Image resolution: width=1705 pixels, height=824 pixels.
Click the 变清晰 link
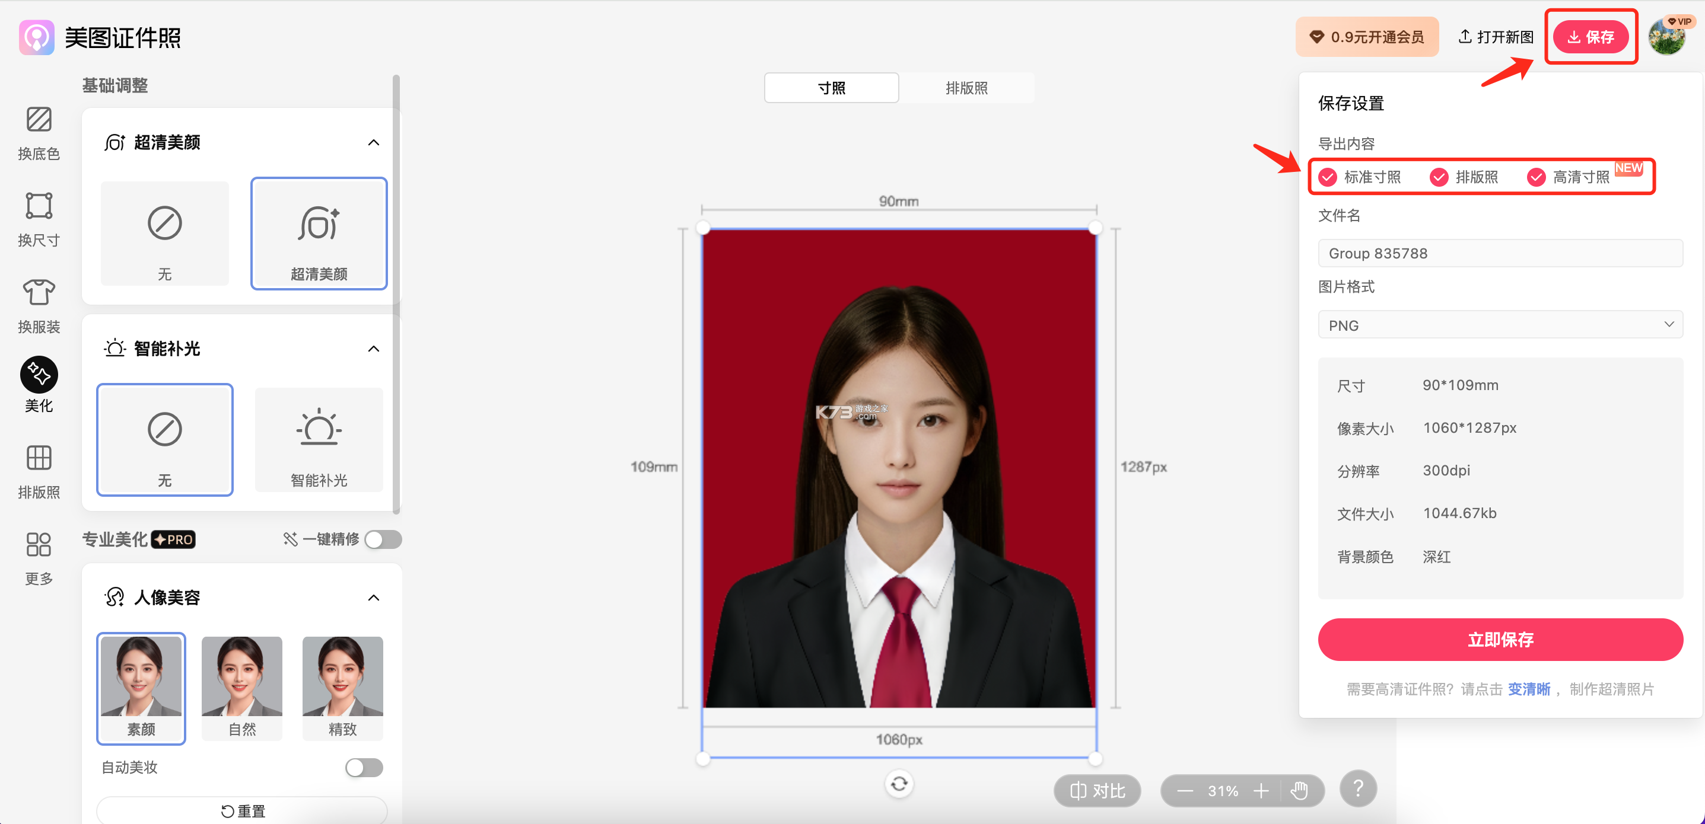pyautogui.click(x=1529, y=689)
